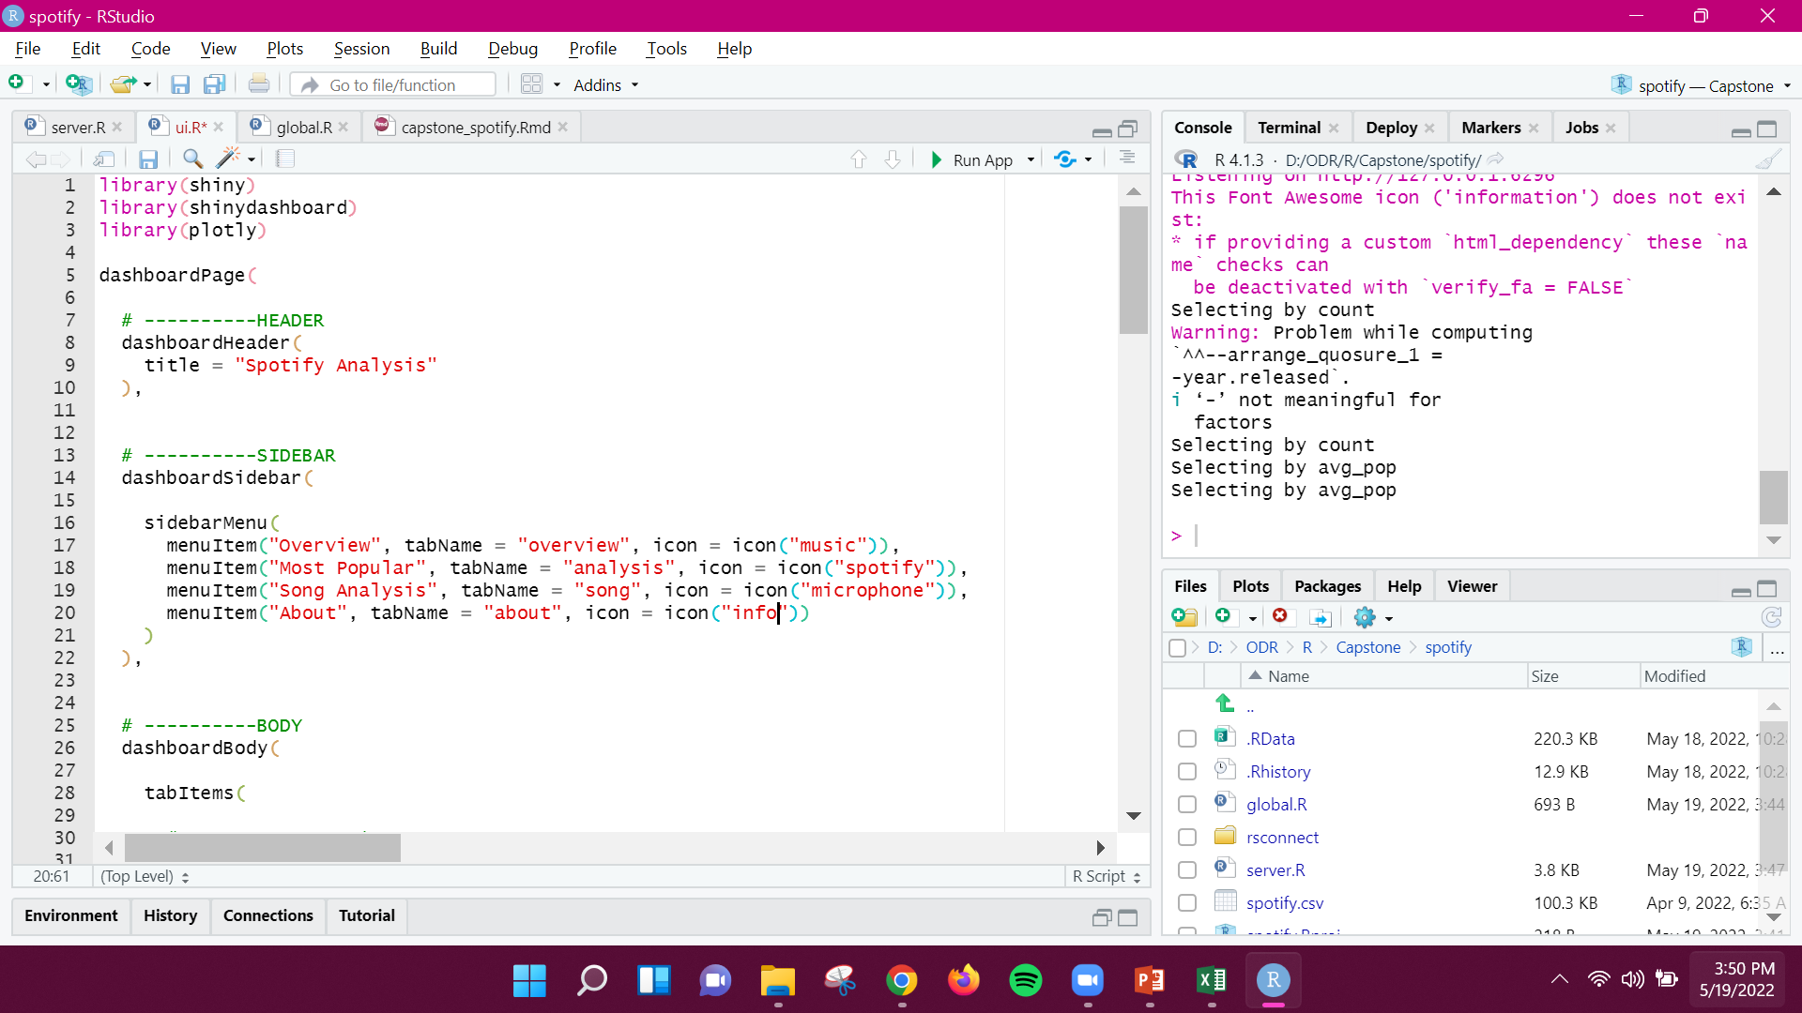Delete selected files with the red delete icon
This screenshot has height=1013, width=1802.
coord(1281,617)
